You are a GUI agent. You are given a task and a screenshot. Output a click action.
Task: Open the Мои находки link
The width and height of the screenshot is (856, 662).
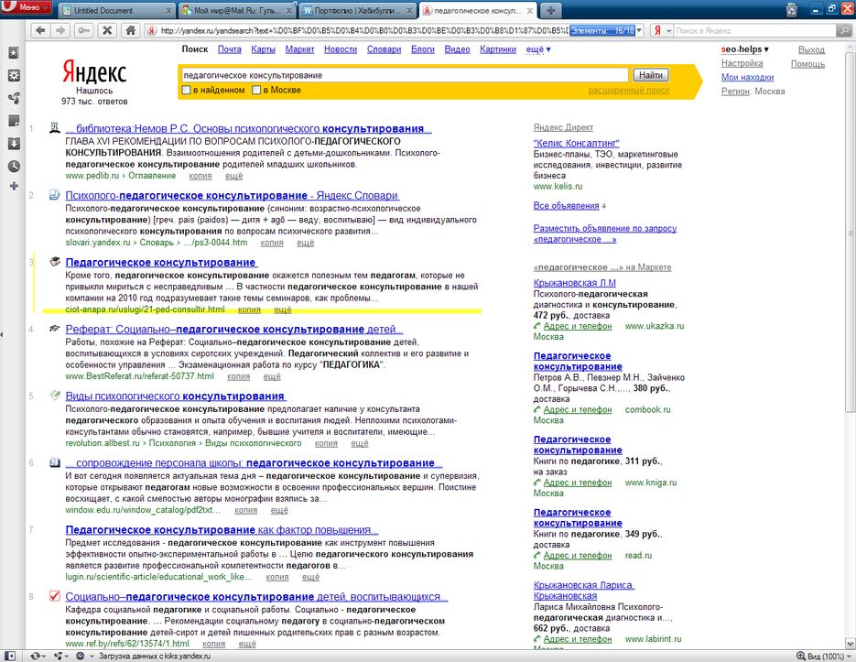coord(747,77)
